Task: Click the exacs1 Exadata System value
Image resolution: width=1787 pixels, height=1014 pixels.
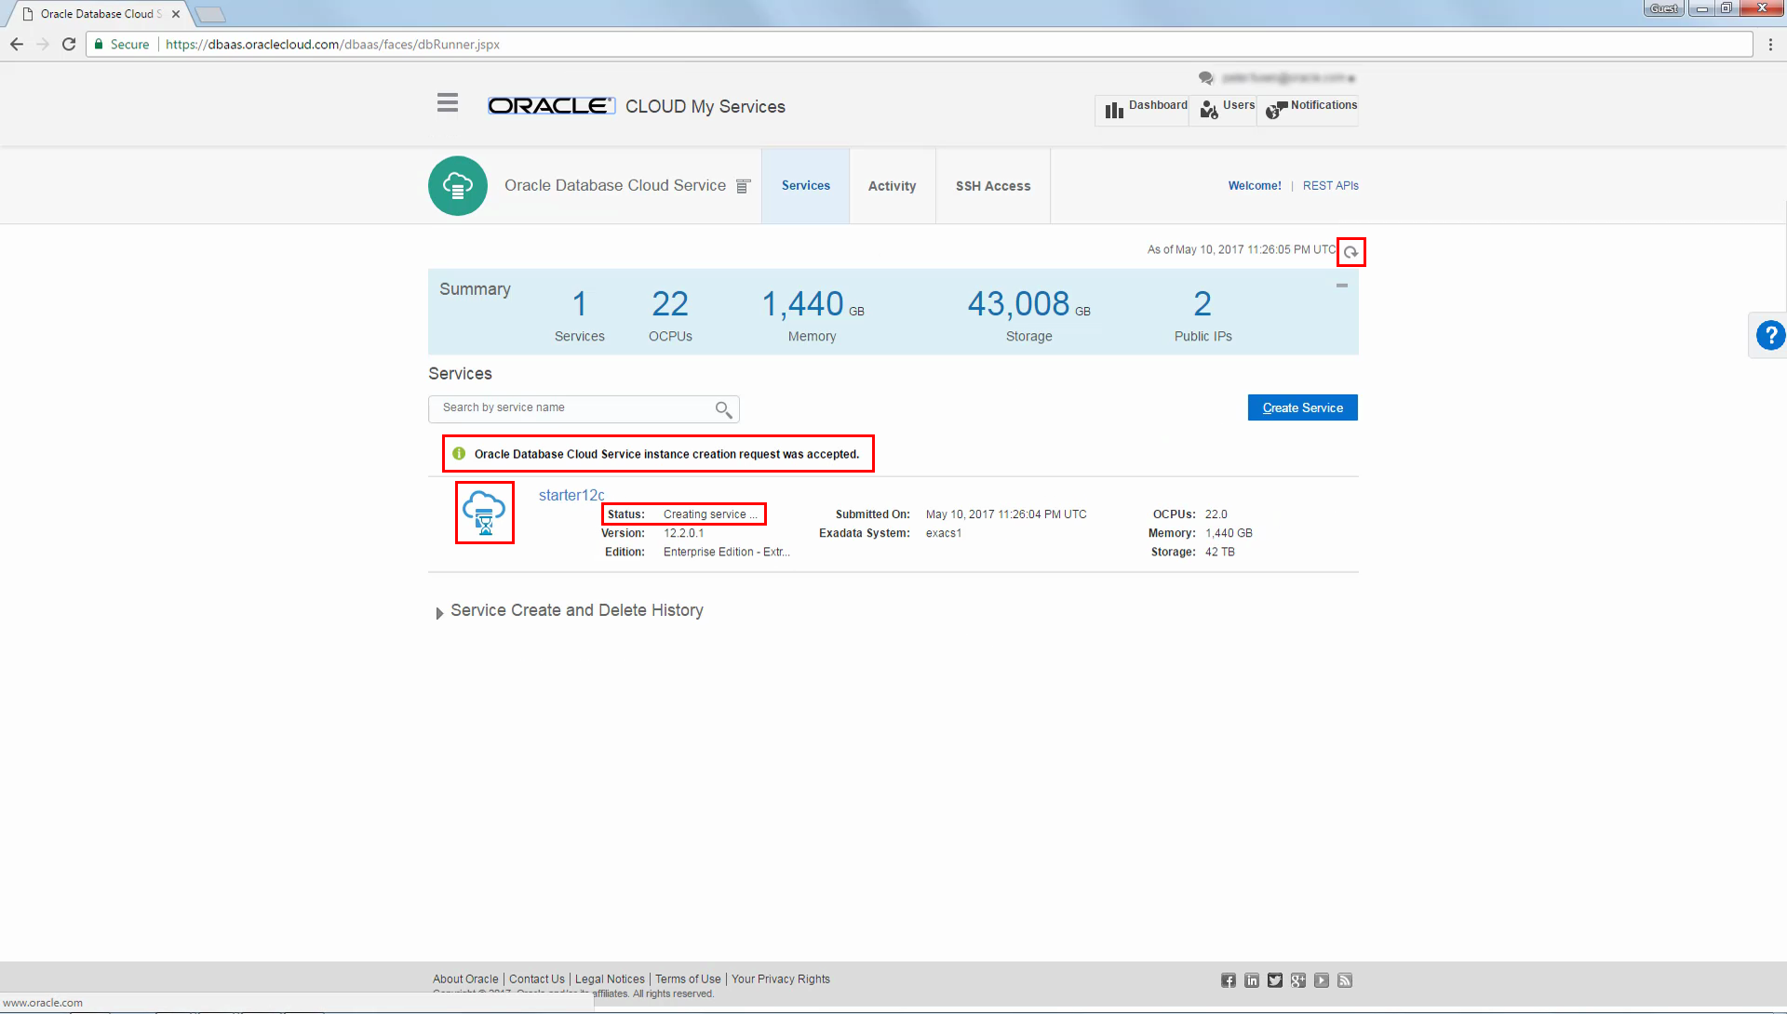Action: pyautogui.click(x=944, y=533)
